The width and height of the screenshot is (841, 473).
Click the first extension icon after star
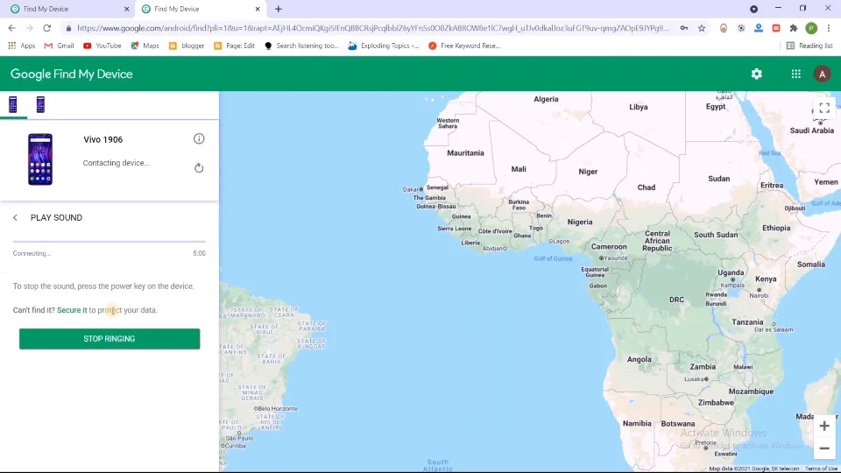tap(724, 28)
